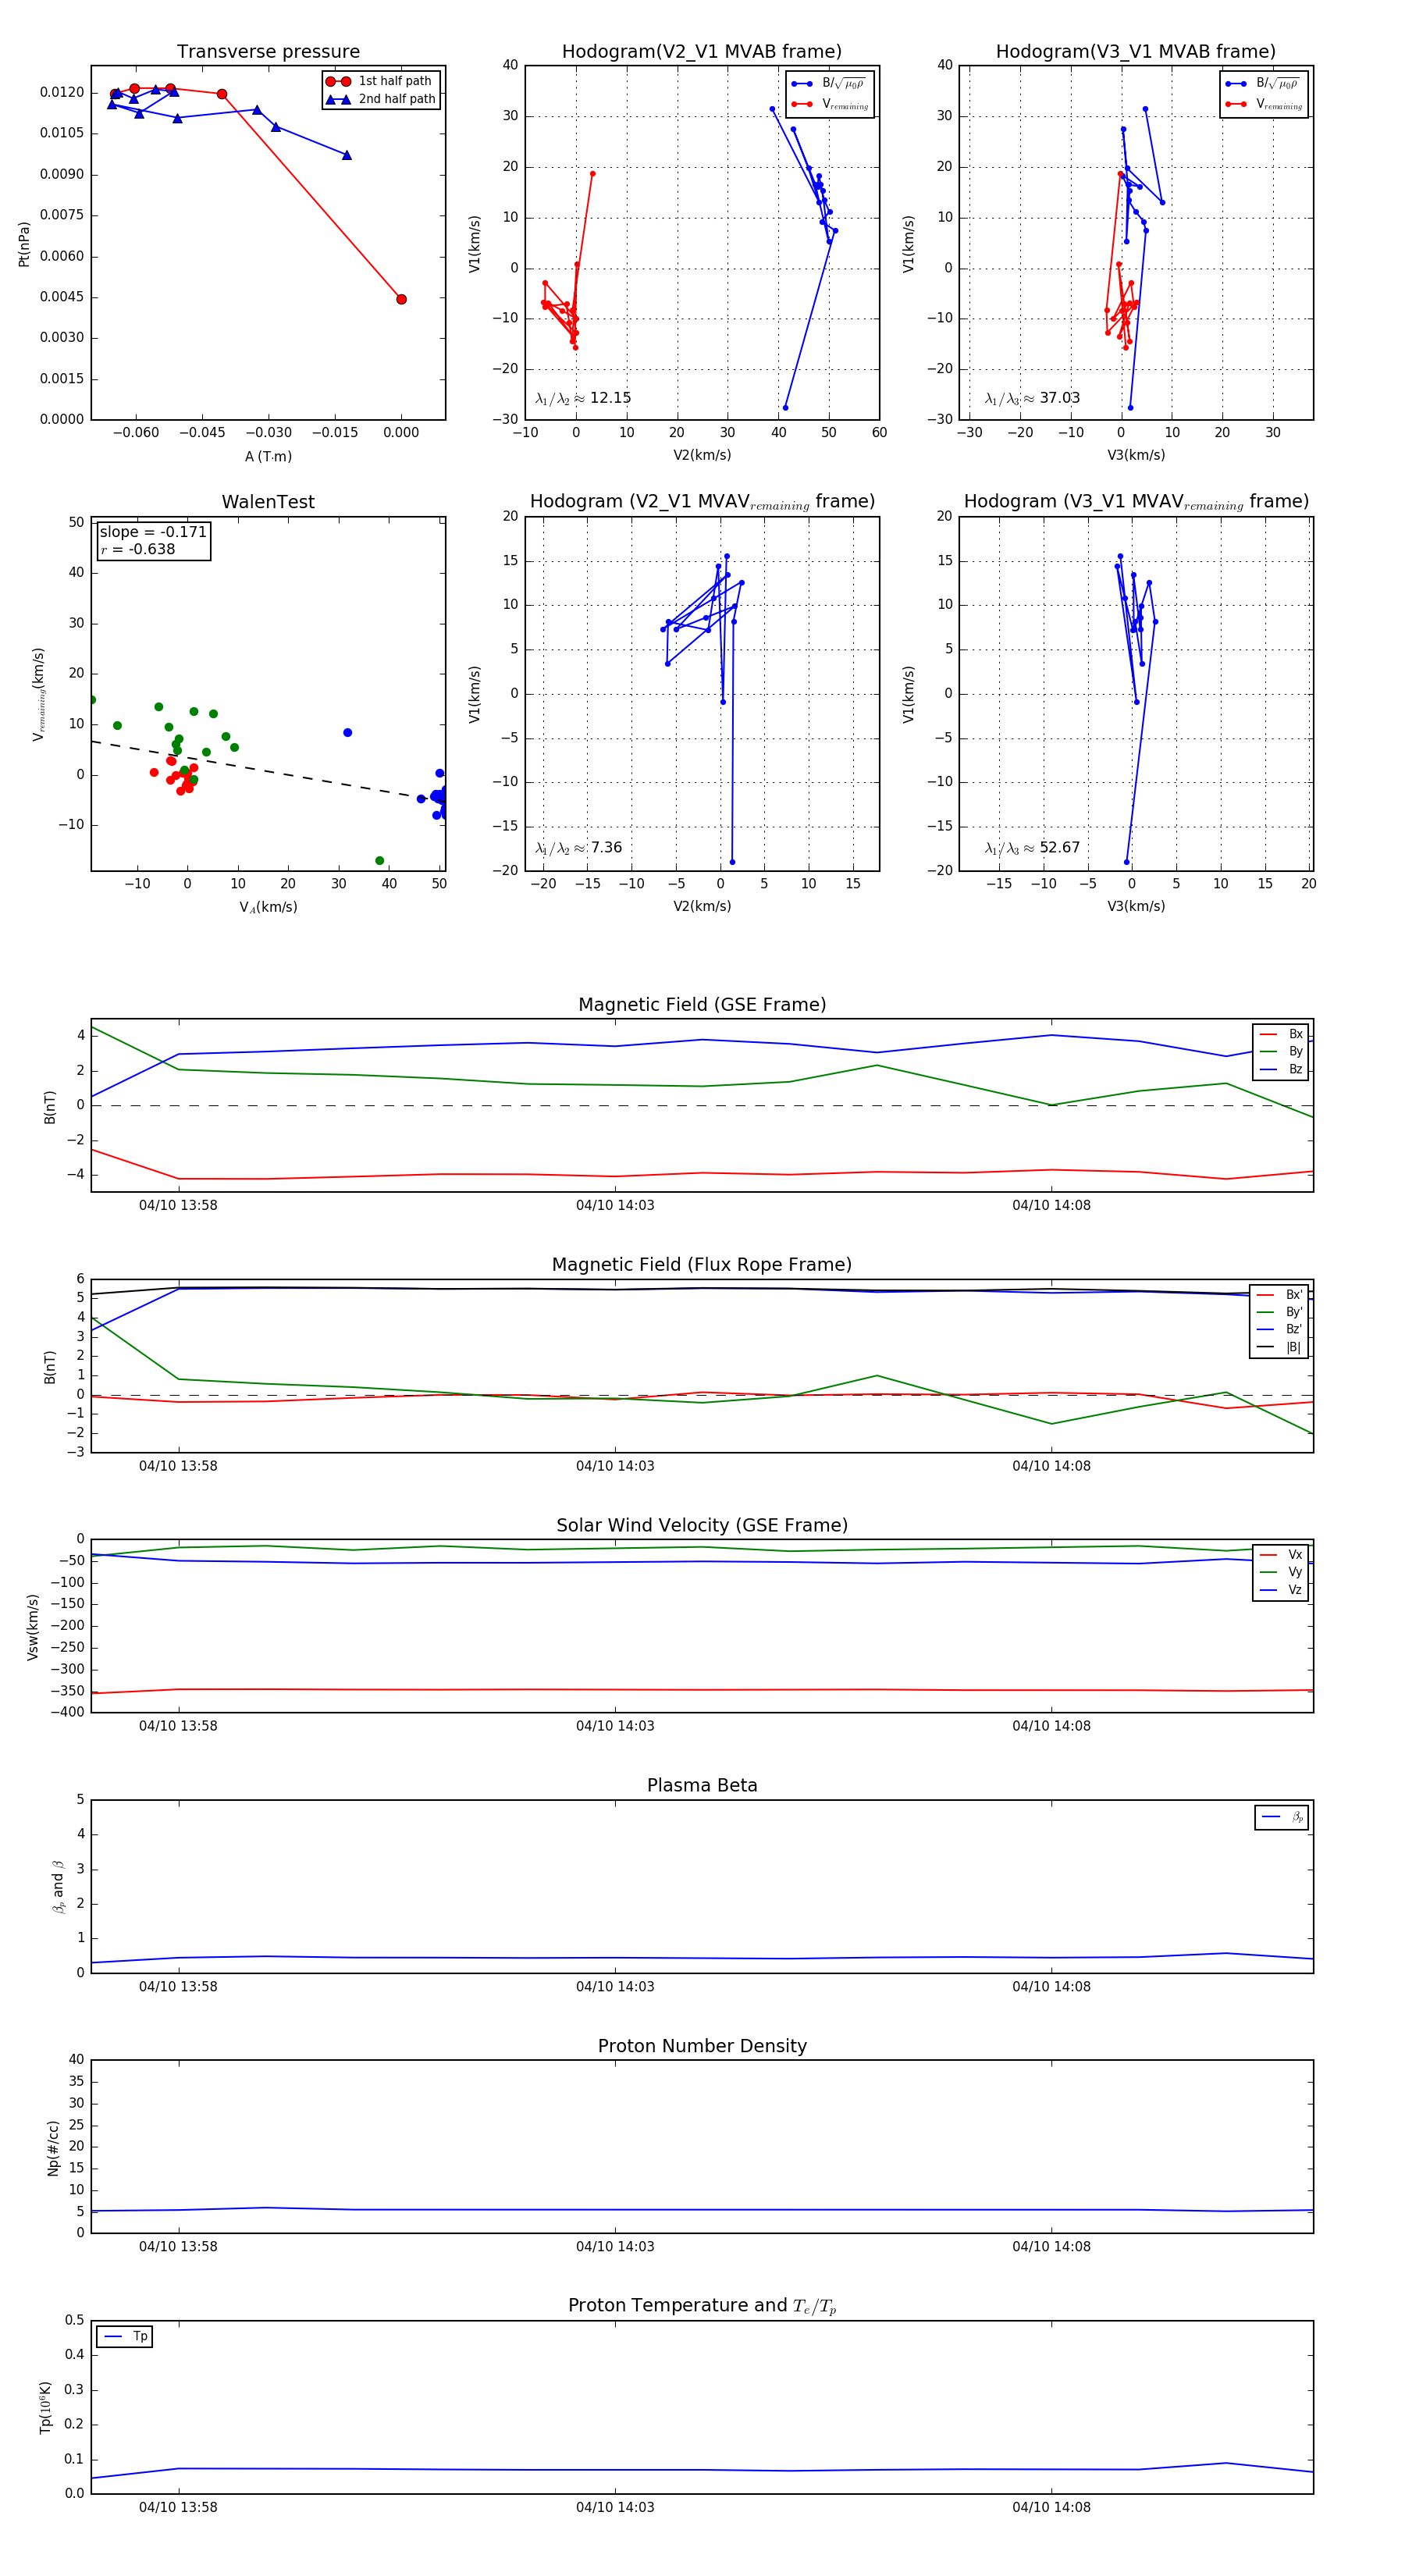
Task: Click the 'Hodogram (V3_V1 MVAV remaining frame)' title
Action: click(x=1136, y=502)
